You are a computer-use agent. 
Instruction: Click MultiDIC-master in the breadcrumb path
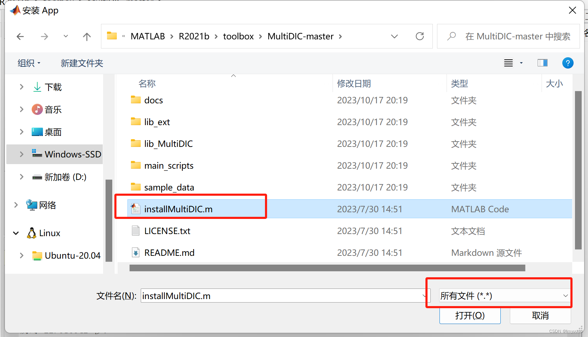point(301,36)
